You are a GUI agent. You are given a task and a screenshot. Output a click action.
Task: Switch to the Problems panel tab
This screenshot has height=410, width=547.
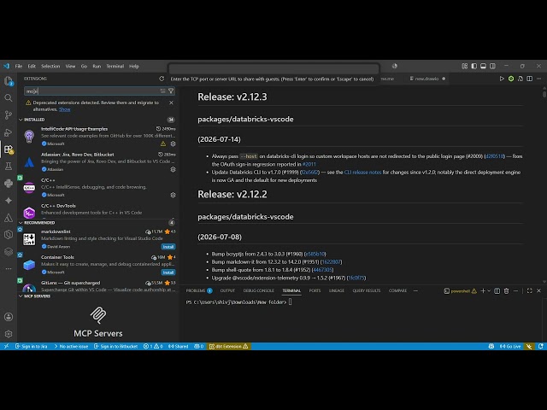[x=199, y=290]
